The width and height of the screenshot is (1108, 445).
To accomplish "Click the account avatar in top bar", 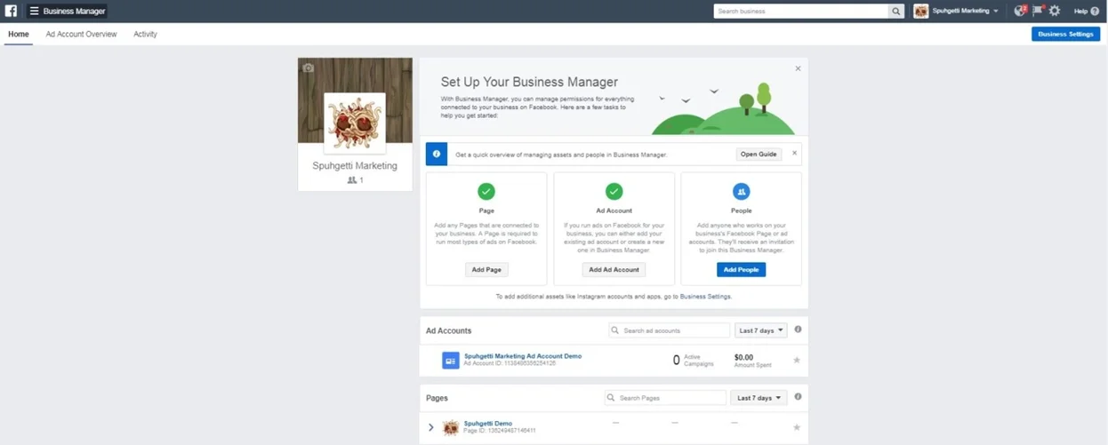I will click(921, 11).
